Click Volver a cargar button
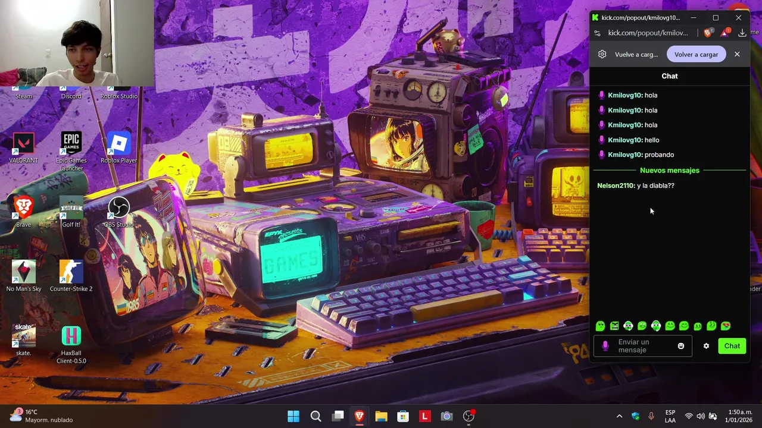The width and height of the screenshot is (762, 428). pos(696,54)
